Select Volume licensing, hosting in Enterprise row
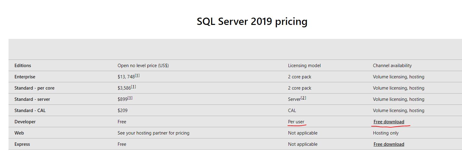Screen dimensions: 462x157 coord(398,77)
